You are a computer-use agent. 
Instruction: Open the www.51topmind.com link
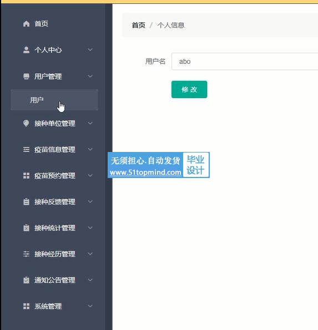tap(145, 172)
